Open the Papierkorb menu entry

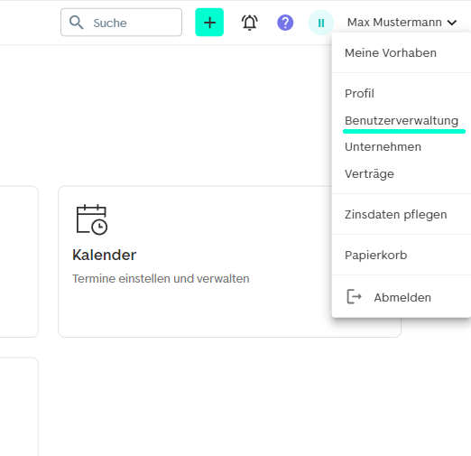coord(376,256)
